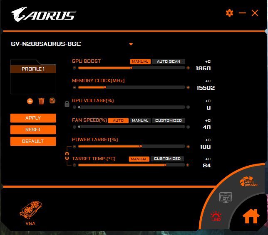The width and height of the screenshot is (268, 235).
Task: Increase Fan Speed with plus icon
Action: click(188, 127)
